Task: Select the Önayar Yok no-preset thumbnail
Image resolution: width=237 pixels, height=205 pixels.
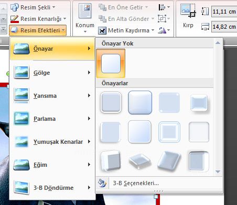Action: click(111, 63)
